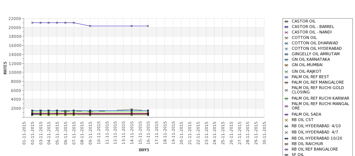Pick PALM OIL REF RUCHI GOLD CLOSING
Image resolution: width=355 pixels, height=156 pixels.
click(x=317, y=90)
